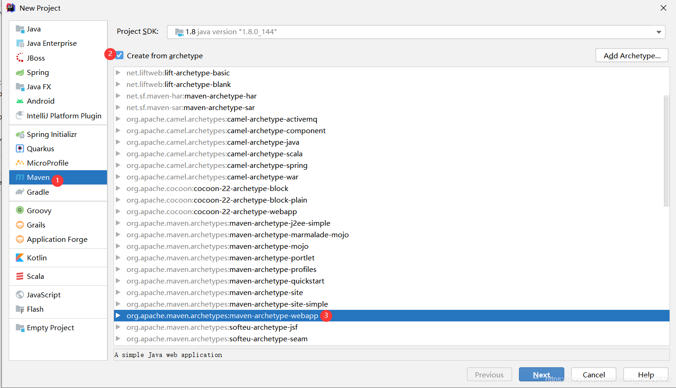Select camel-archetype-scala row

[x=392, y=154]
